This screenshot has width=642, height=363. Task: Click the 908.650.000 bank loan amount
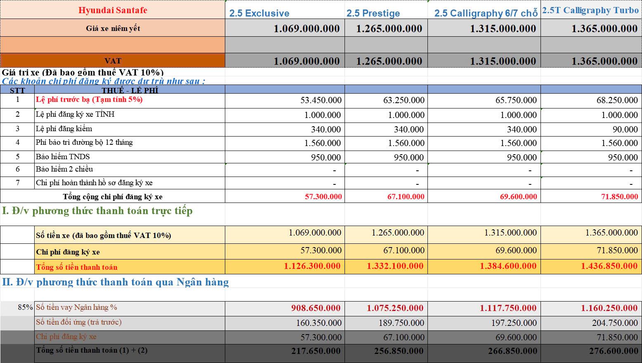[x=316, y=308]
